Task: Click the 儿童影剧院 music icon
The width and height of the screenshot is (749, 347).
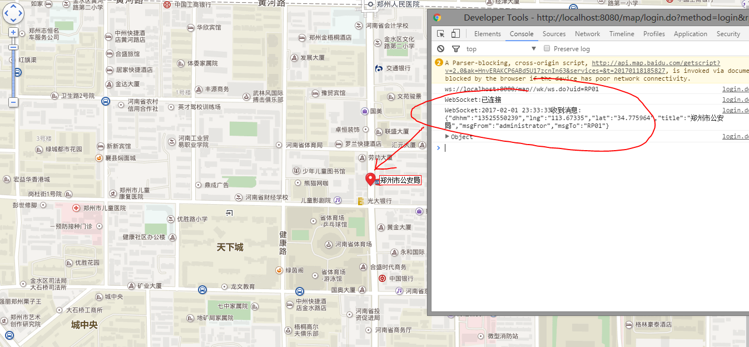Action: pyautogui.click(x=336, y=200)
